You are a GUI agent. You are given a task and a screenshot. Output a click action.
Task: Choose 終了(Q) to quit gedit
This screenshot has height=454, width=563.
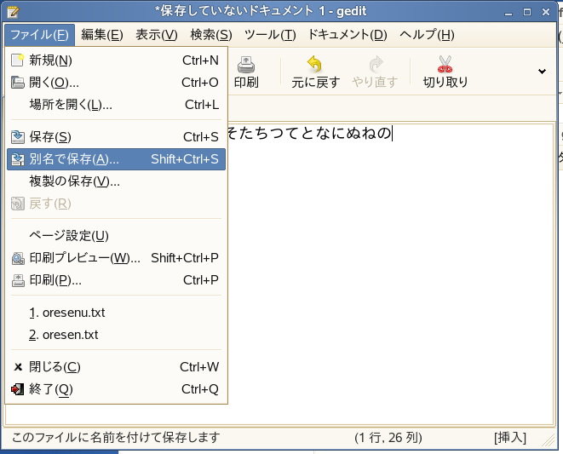pyautogui.click(x=116, y=389)
